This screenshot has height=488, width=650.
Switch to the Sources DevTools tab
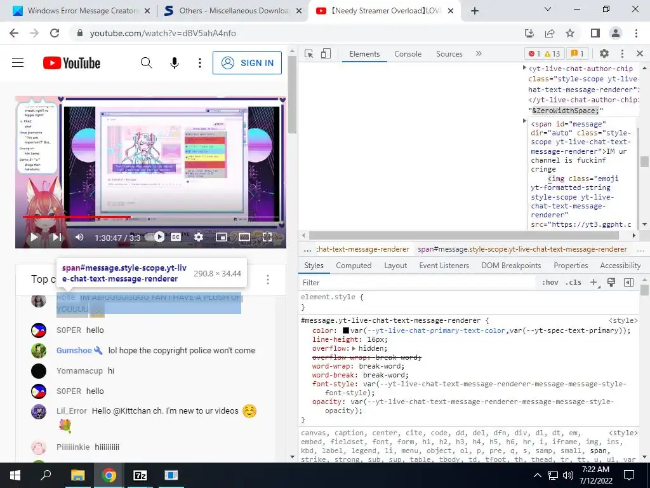coord(449,54)
